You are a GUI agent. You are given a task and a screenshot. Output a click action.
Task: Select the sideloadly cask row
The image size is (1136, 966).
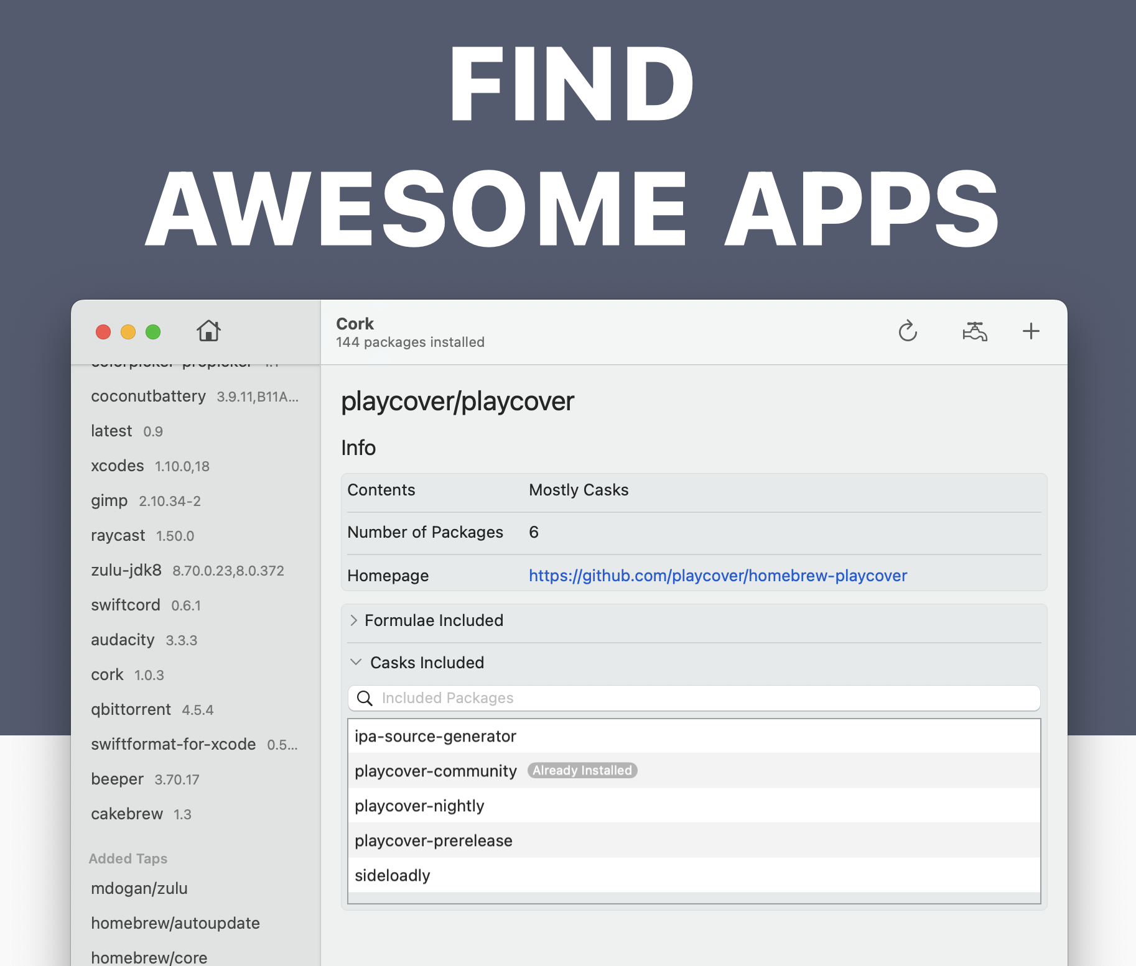(694, 875)
